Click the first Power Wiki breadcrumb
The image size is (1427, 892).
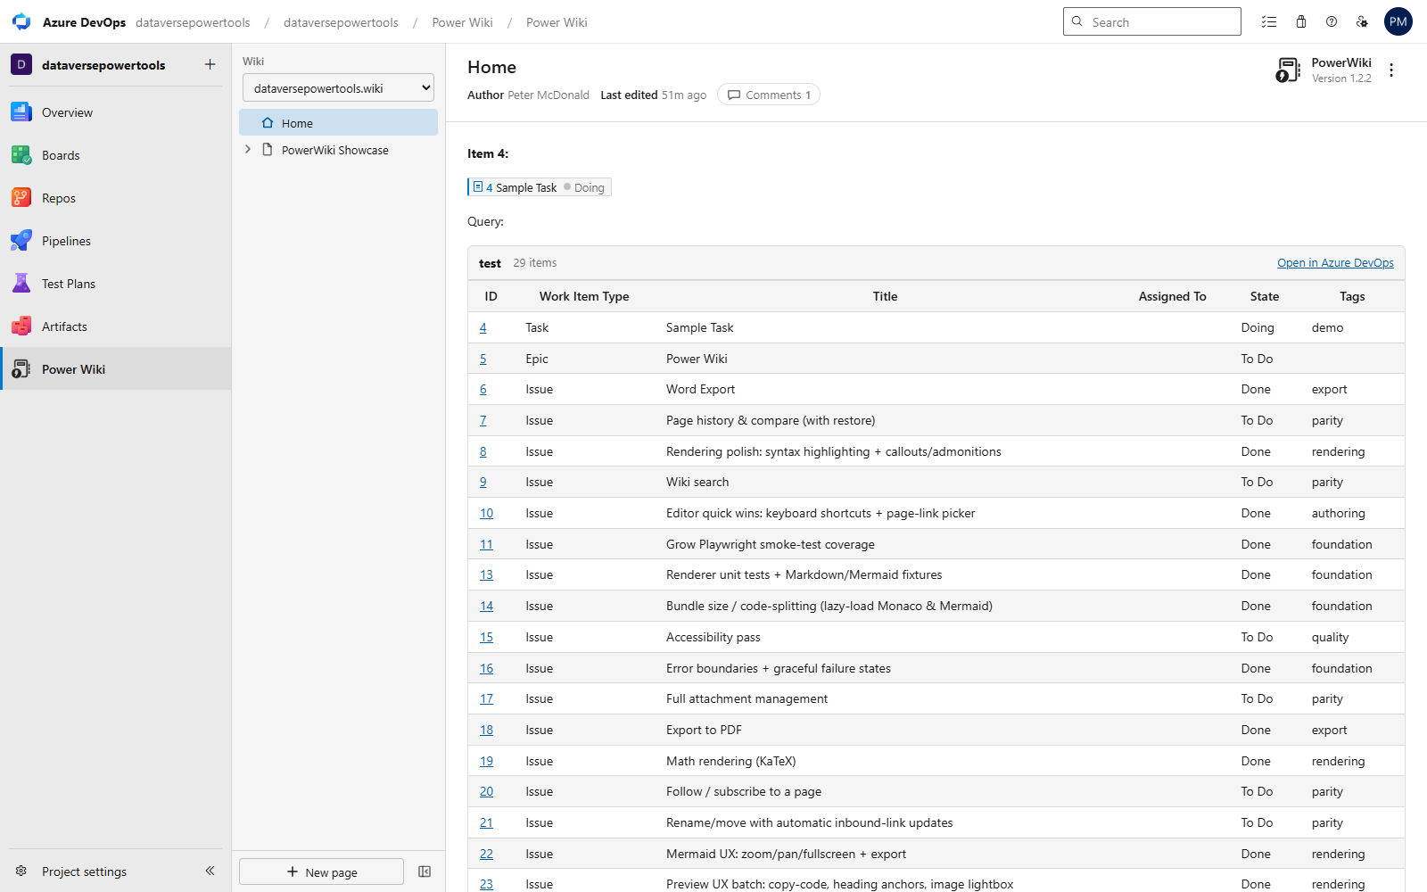coord(462,22)
